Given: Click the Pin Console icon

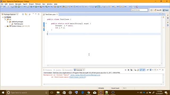Looking at the screenshot, I should tap(148, 70).
